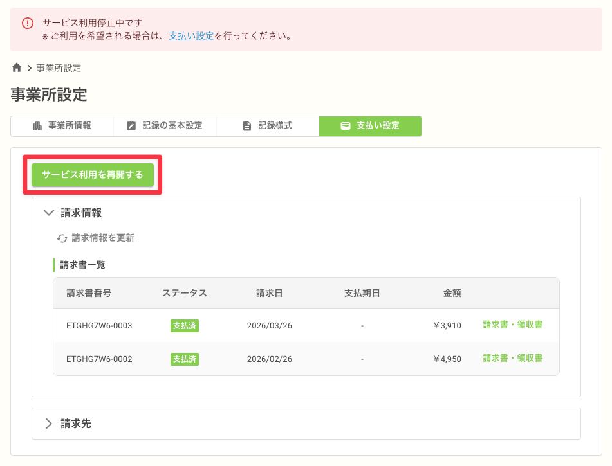The width and height of the screenshot is (612, 466).
Task: Collapse the 請求情報 section
Action: (49, 213)
